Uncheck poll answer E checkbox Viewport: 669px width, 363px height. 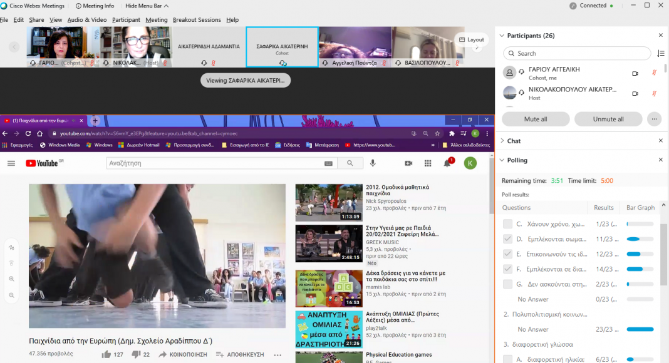(508, 254)
